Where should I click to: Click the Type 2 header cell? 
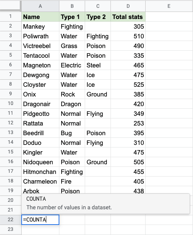pos(98,17)
